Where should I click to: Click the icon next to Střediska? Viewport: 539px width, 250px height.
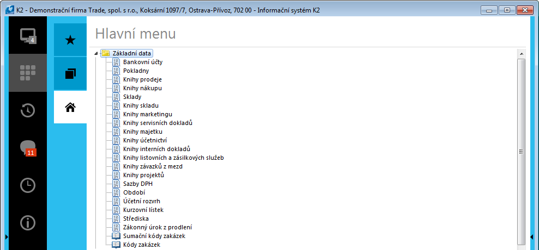tap(117, 218)
